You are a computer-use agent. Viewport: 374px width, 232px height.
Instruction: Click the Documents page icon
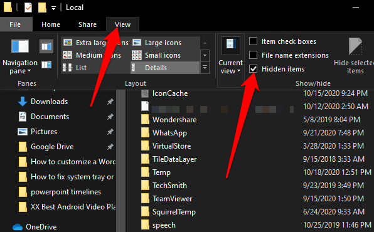(x=23, y=117)
